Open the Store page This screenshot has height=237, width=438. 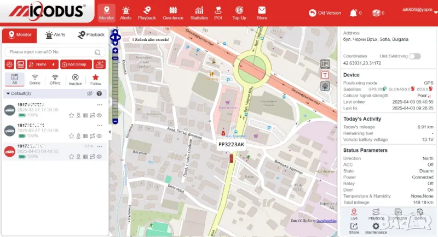(x=262, y=13)
